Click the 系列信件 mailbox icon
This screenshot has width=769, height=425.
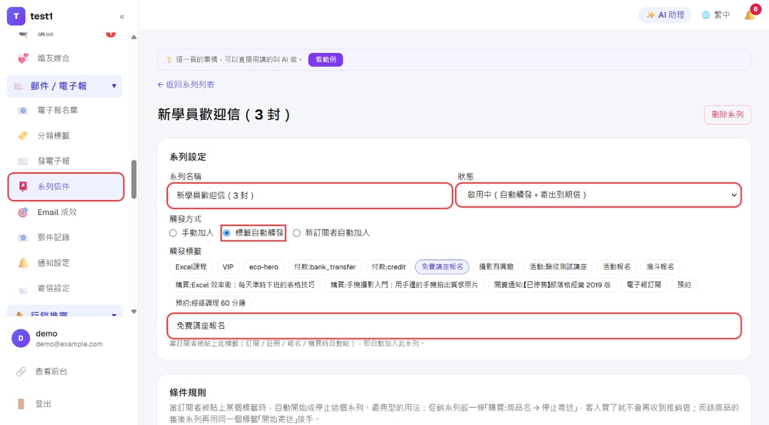tap(23, 187)
